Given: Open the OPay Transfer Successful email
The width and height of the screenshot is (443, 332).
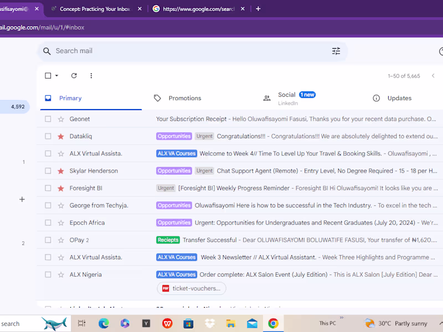Looking at the screenshot, I should point(240,240).
